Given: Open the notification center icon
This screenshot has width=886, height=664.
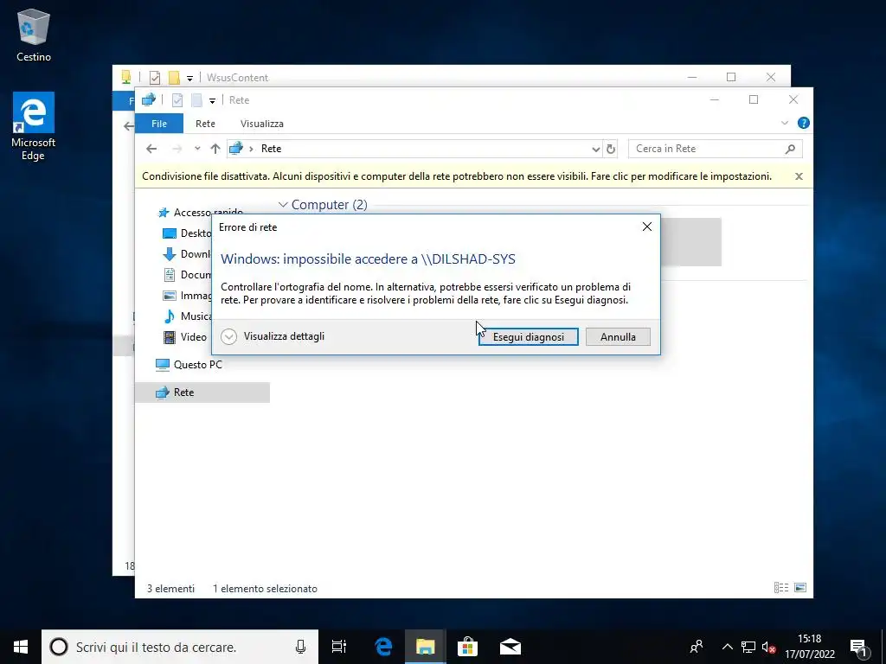Looking at the screenshot, I should coord(859,647).
